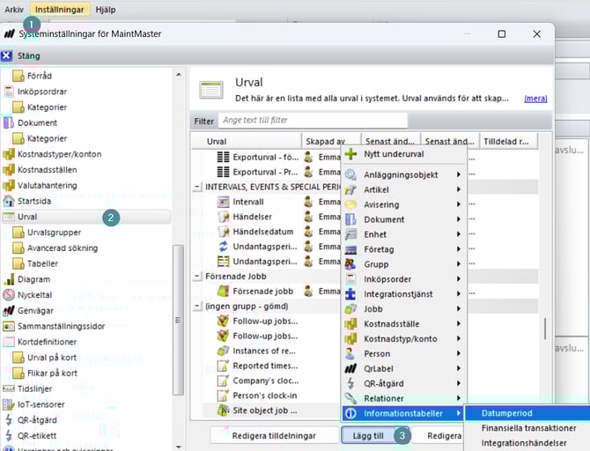Click the Redigera tilldelningar button
This screenshot has height=451, width=590.
pos(273,436)
